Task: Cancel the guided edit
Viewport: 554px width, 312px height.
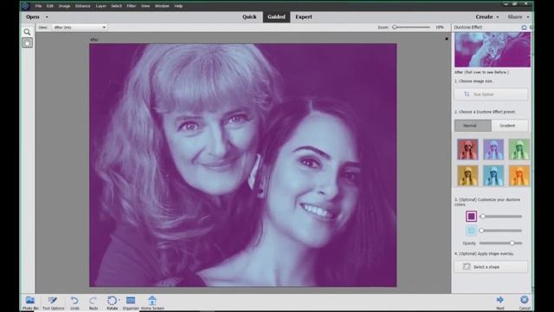Action: pos(525,302)
